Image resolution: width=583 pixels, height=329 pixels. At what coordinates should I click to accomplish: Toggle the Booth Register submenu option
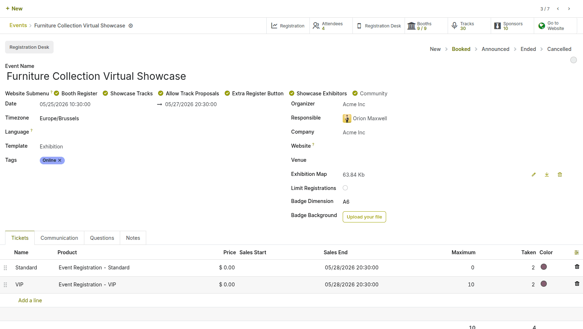point(56,93)
